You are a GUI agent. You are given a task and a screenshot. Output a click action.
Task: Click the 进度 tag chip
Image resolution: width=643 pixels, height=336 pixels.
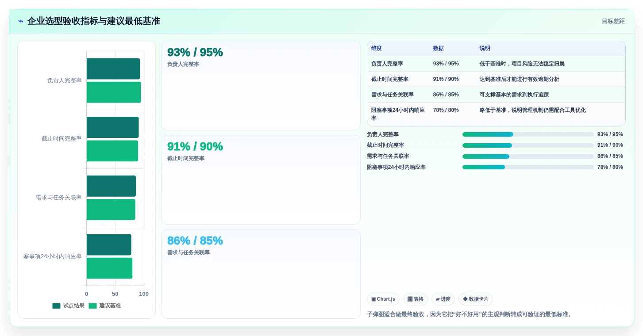(x=443, y=299)
